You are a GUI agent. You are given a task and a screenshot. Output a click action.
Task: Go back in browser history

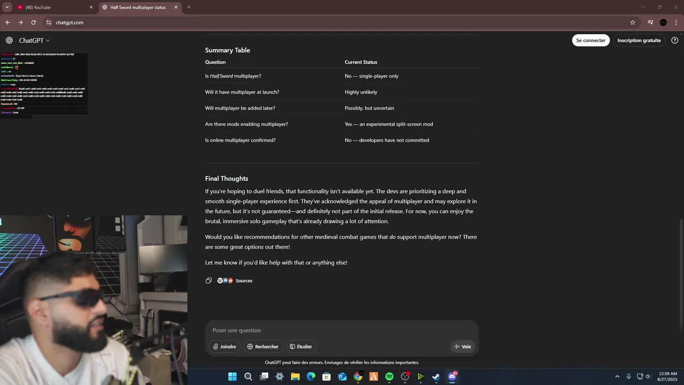(x=7, y=22)
